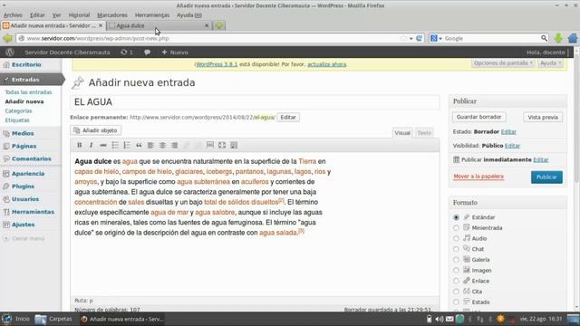Expand Ayuda help panel
Image resolution: width=580 pixels, height=326 pixels.
550,62
